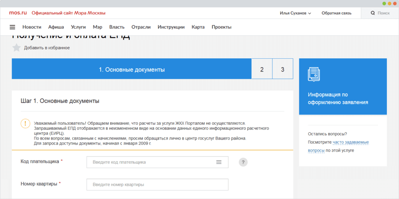
Task: Click the search magnifier icon
Action: pyautogui.click(x=373, y=13)
